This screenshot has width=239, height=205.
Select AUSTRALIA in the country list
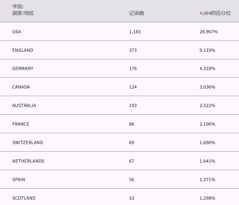click(x=24, y=105)
